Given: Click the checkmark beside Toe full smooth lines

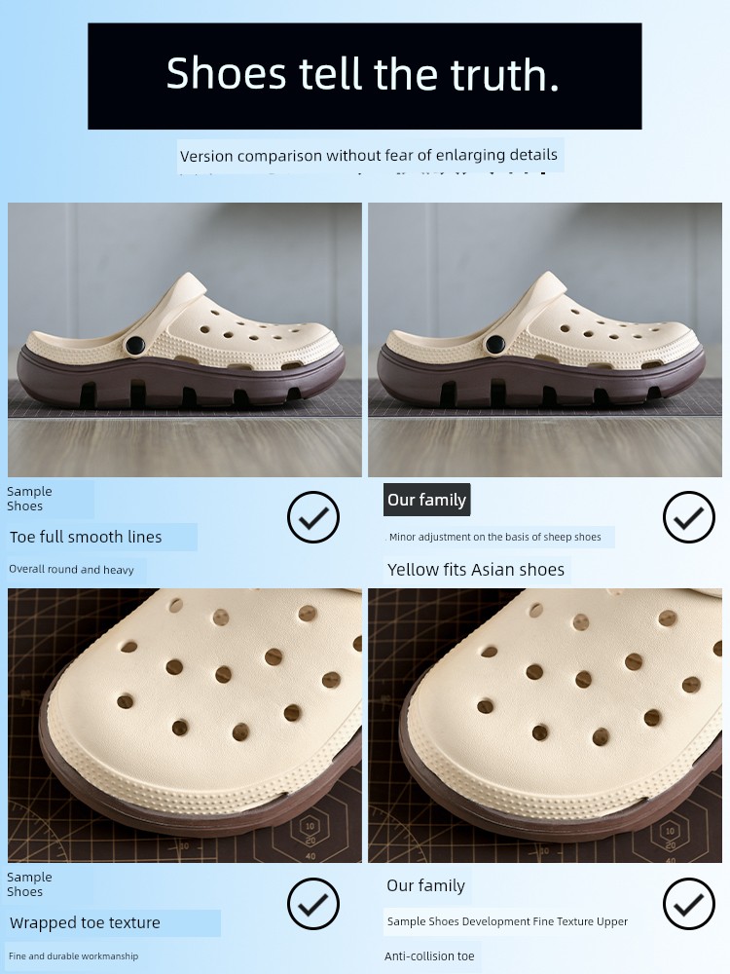Looking at the screenshot, I should click(312, 517).
